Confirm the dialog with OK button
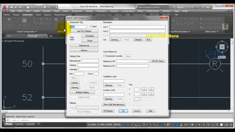The height and width of the screenshot is (132, 235). (x=123, y=111)
